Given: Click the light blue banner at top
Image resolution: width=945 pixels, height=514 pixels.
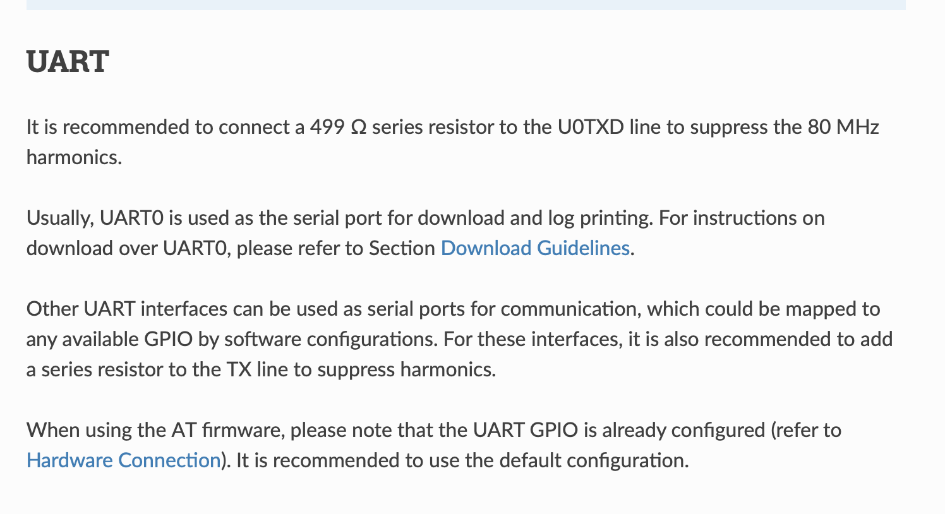Looking at the screenshot, I should tap(466, 4).
